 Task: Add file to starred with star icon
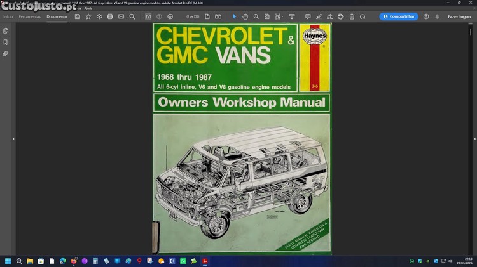pyautogui.click(x=88, y=16)
